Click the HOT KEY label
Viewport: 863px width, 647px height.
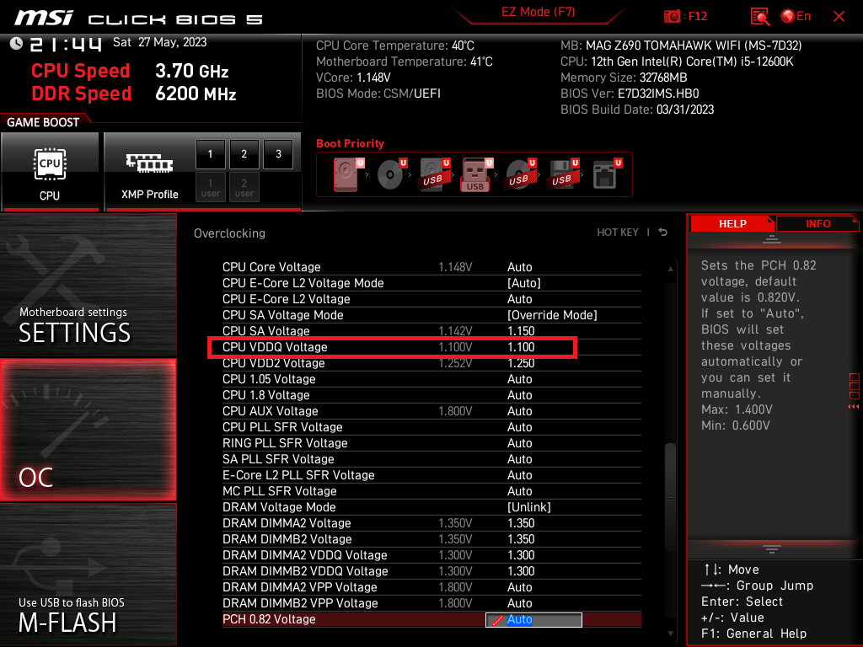pos(618,233)
